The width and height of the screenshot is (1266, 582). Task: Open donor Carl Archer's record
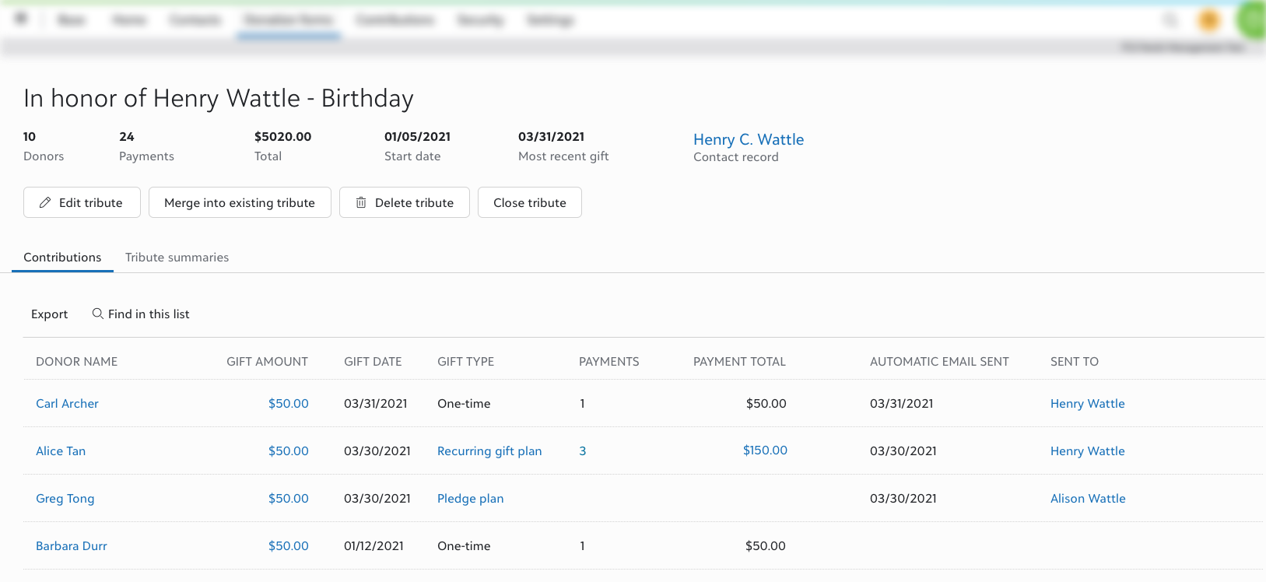67,404
